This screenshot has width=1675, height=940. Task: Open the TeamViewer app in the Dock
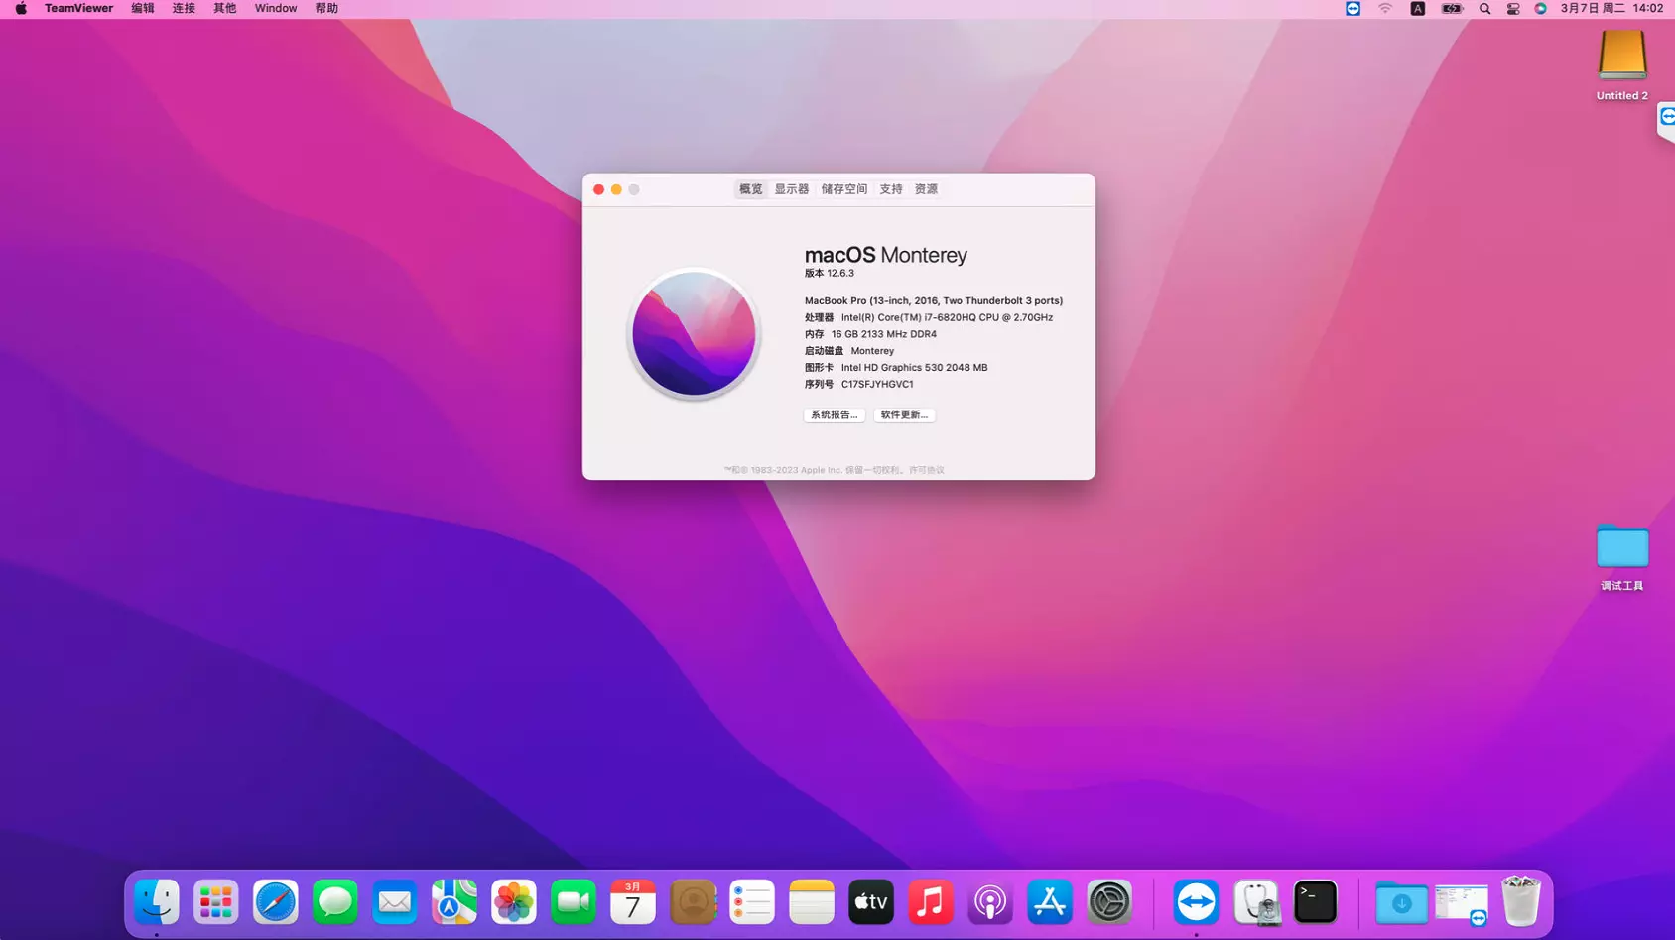(1196, 901)
